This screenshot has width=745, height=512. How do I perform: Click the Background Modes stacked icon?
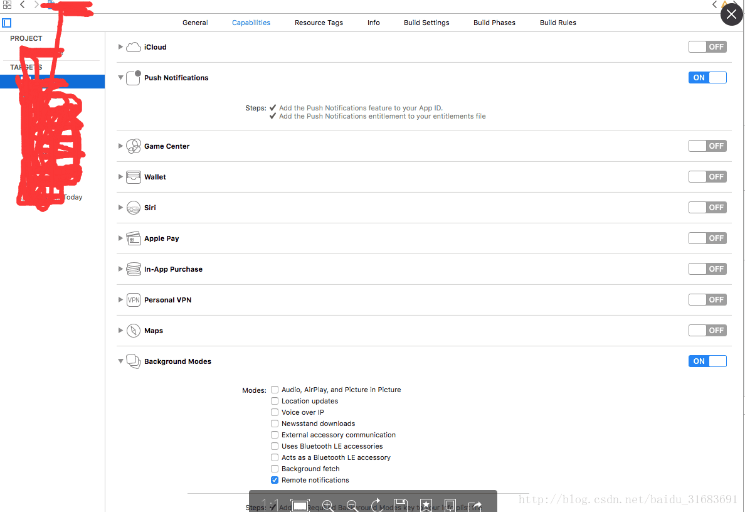(x=134, y=361)
